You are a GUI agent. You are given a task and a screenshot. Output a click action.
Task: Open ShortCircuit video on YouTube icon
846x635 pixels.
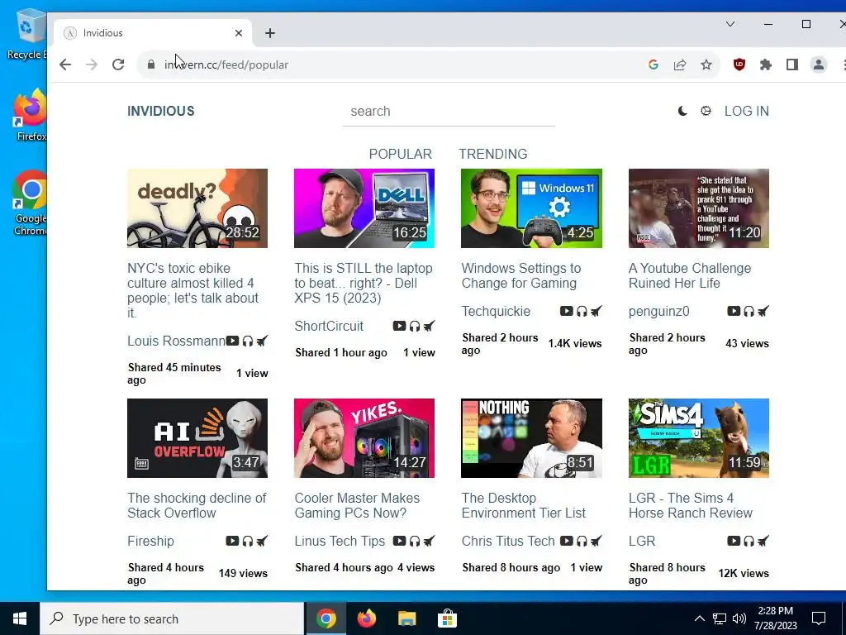click(x=399, y=326)
